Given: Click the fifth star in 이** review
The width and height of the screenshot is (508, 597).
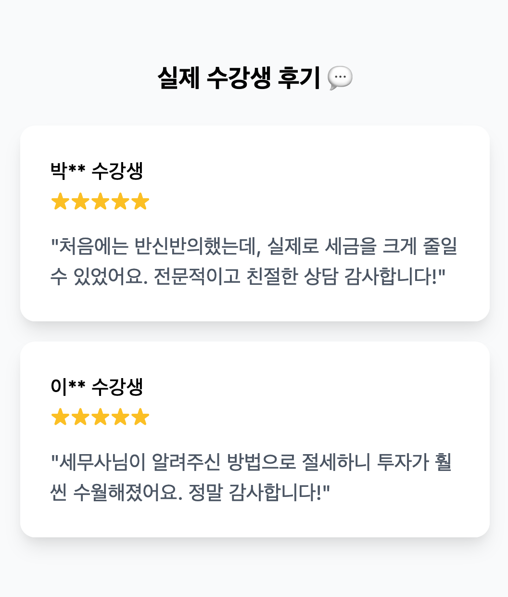Looking at the screenshot, I should pyautogui.click(x=140, y=417).
